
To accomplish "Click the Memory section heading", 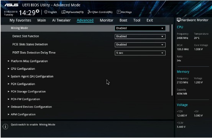I will pyautogui.click(x=183, y=72).
